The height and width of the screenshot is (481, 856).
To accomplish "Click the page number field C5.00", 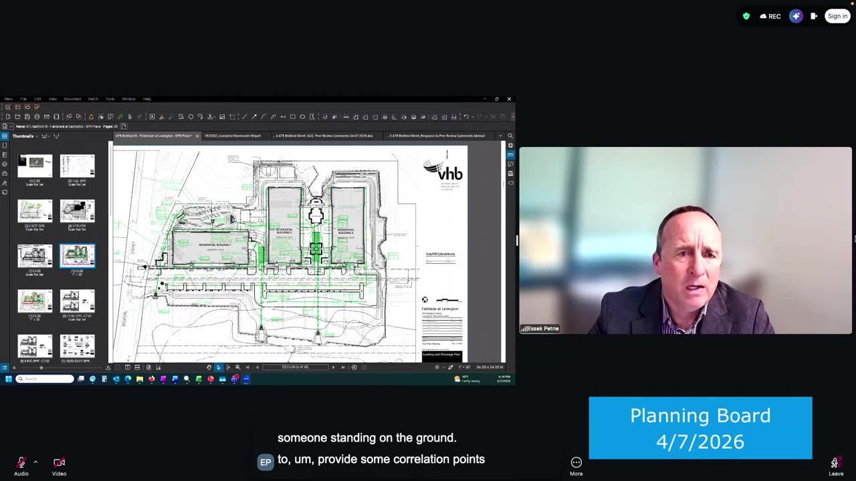I will click(x=296, y=367).
